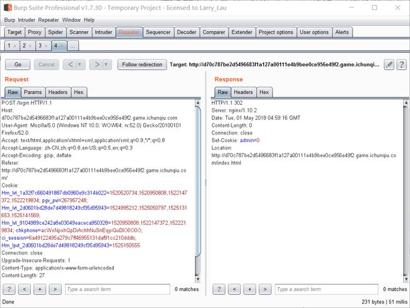Select the Repeater tool tab
This screenshot has width=410, height=308.
129,32
